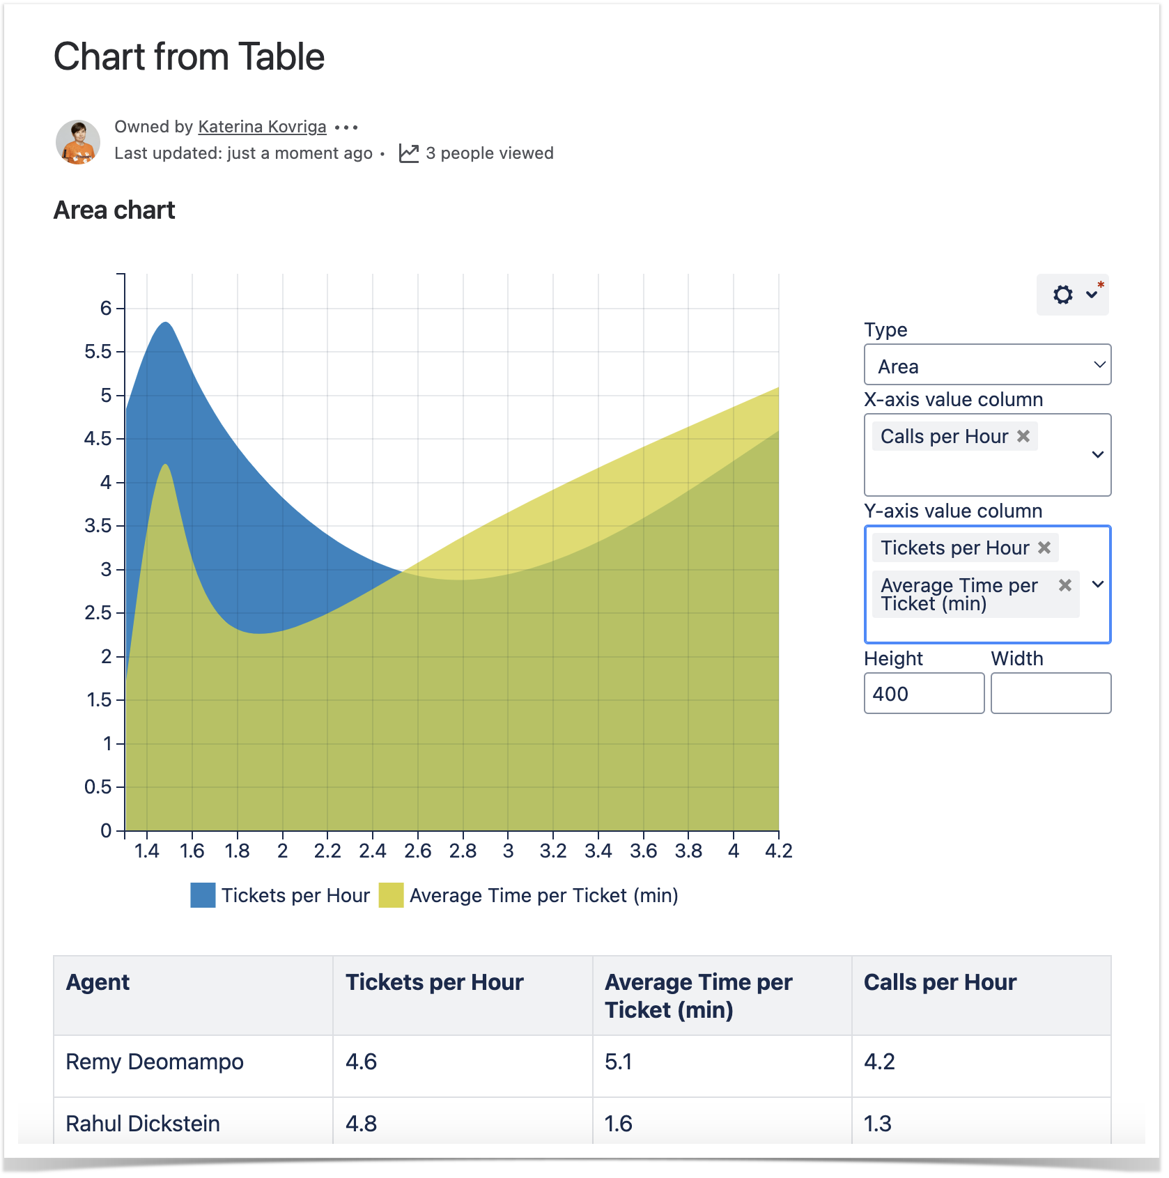
Task: Click the empty Width input field
Action: pyautogui.click(x=1050, y=694)
